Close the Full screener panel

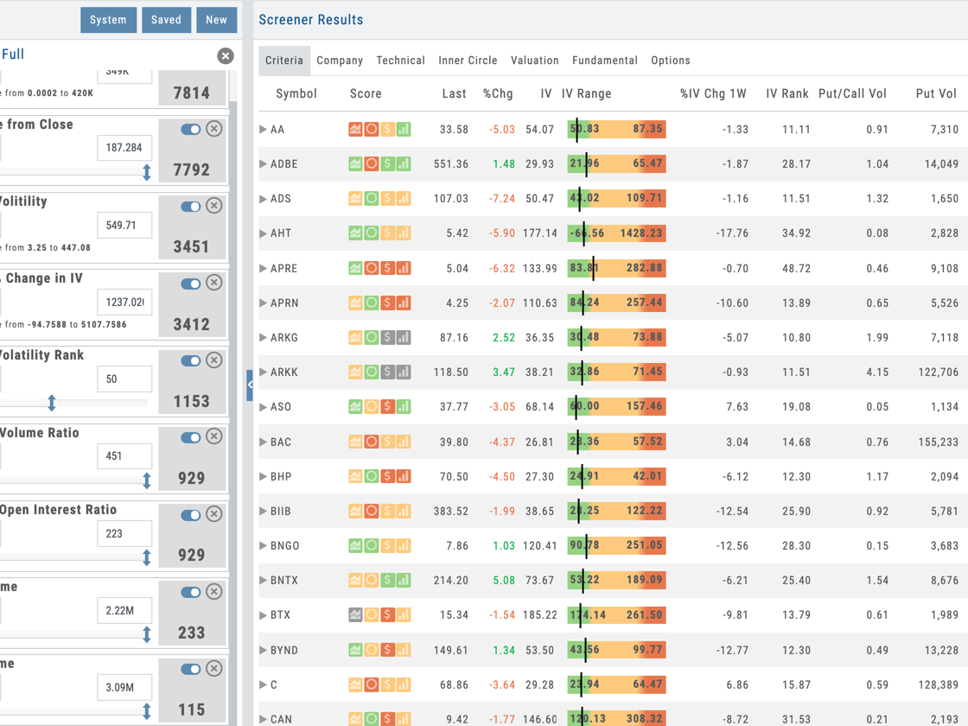[x=226, y=56]
